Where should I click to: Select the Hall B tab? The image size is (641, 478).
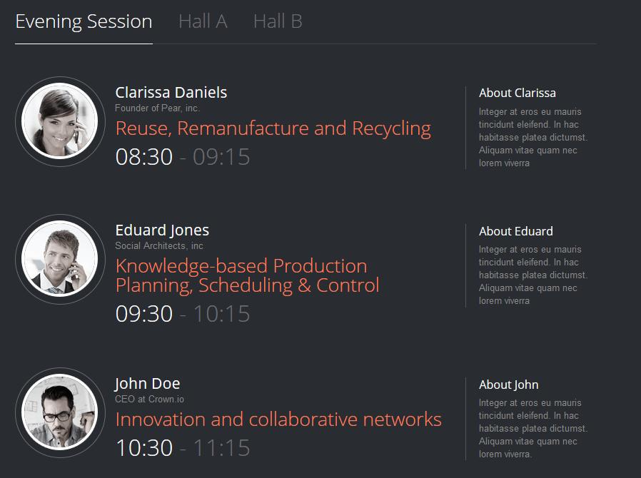point(278,21)
